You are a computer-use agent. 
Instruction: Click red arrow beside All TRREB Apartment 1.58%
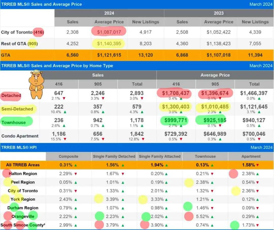click(258, 165)
